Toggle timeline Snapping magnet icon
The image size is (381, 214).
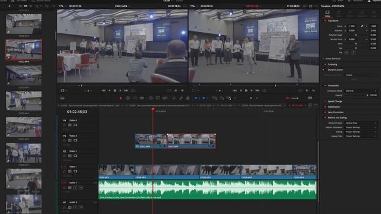point(174,98)
